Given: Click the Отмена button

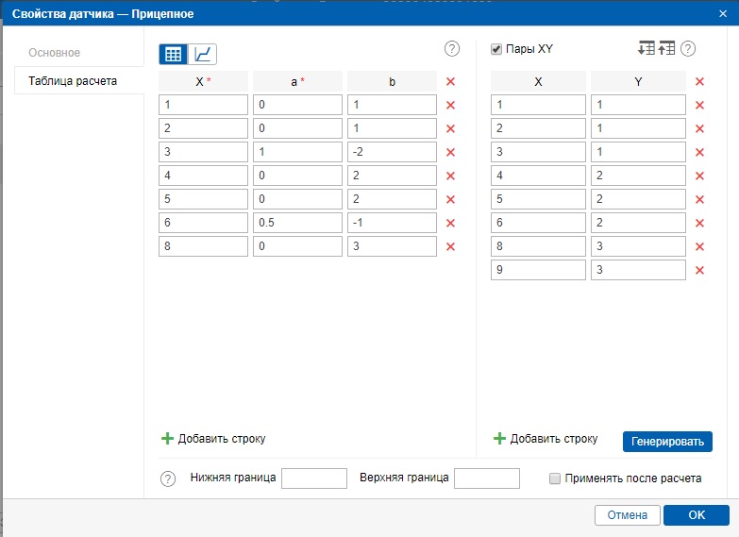Looking at the screenshot, I should (627, 515).
